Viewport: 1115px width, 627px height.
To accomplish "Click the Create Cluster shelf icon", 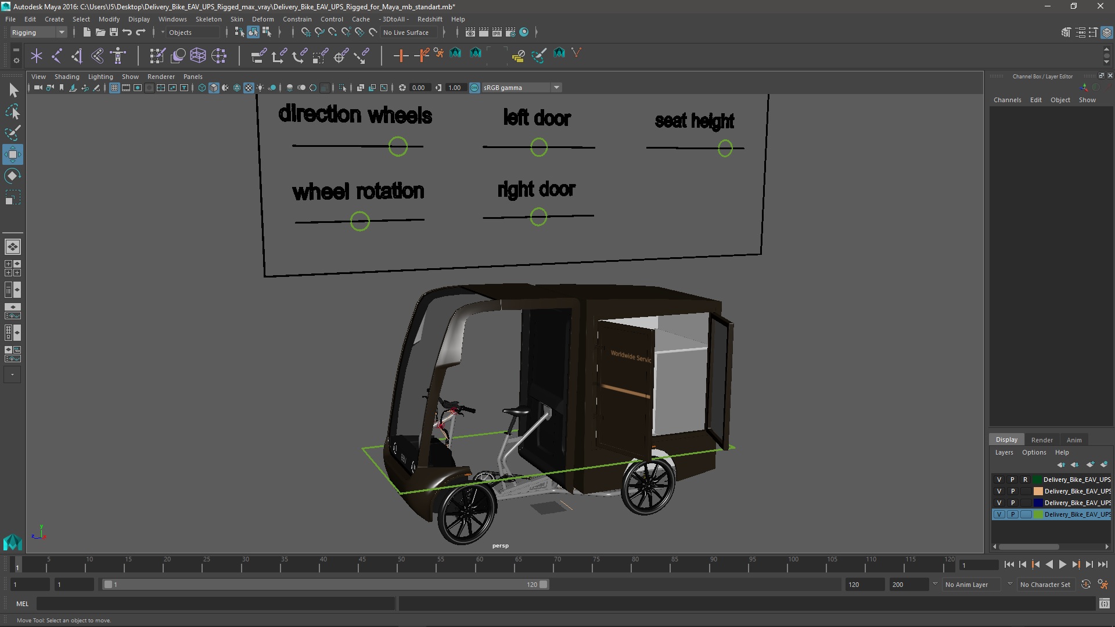I will click(219, 56).
